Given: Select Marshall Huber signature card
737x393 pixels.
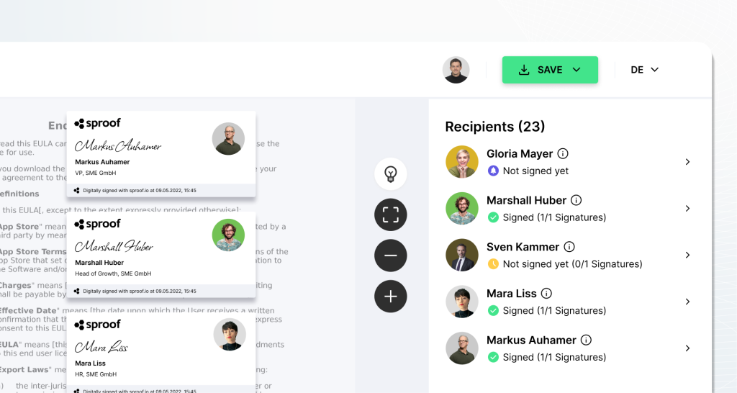Looking at the screenshot, I should click(x=161, y=255).
